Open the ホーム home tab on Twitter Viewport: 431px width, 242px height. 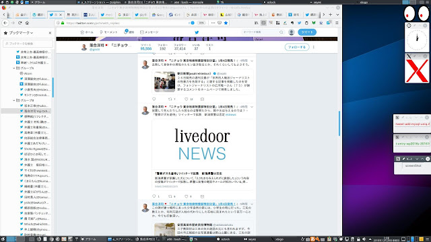coord(87,32)
